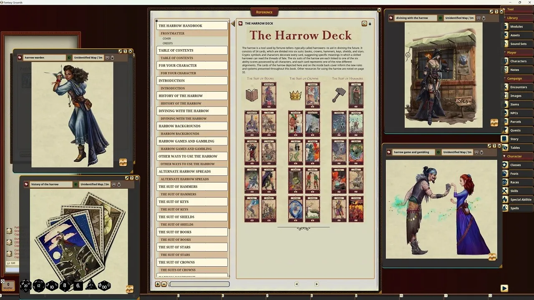Viewport: 534px width, 300px height.
Task: Open The Suit of Keys chapter
Action: [x=192, y=202]
